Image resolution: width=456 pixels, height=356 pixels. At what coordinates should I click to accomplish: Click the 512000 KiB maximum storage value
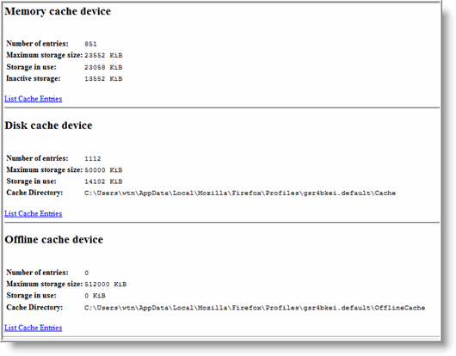[105, 285]
